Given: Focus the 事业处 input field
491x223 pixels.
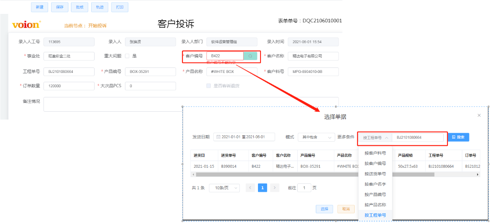Looking at the screenshot, I should 69,56.
